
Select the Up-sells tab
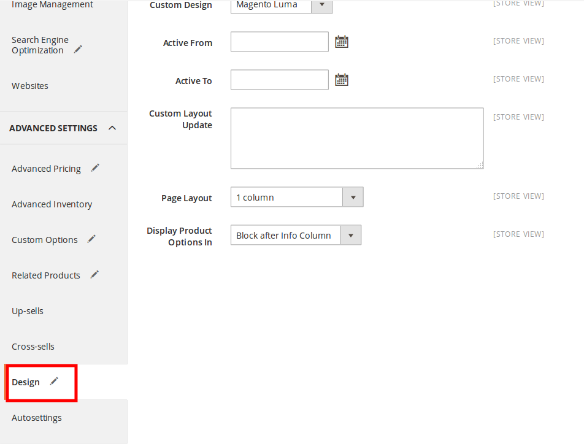point(28,311)
